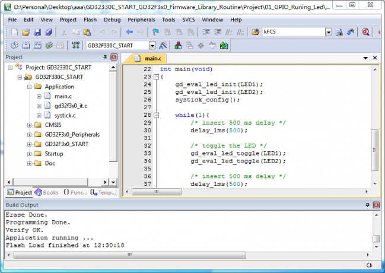Open the GD32F330C_START target dropdown
Viewport: 385px width, 273px height.
tap(152, 45)
